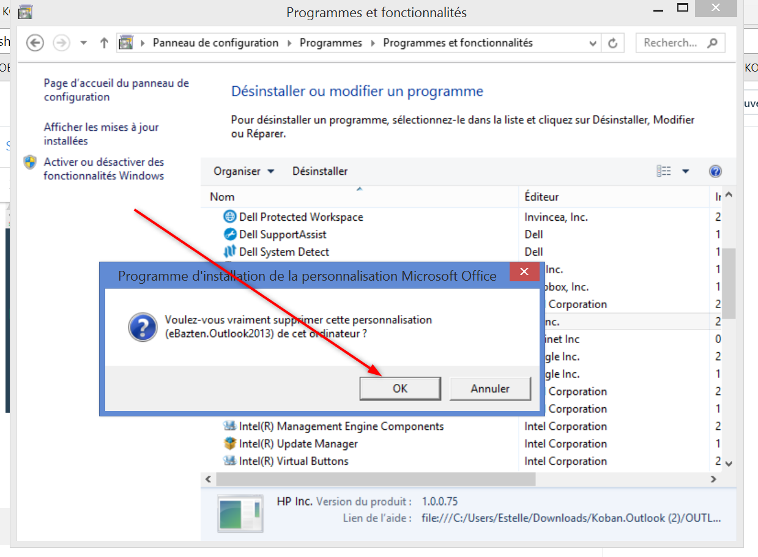
Task: Select Intel(R) Update Manager row
Action: click(x=462, y=444)
